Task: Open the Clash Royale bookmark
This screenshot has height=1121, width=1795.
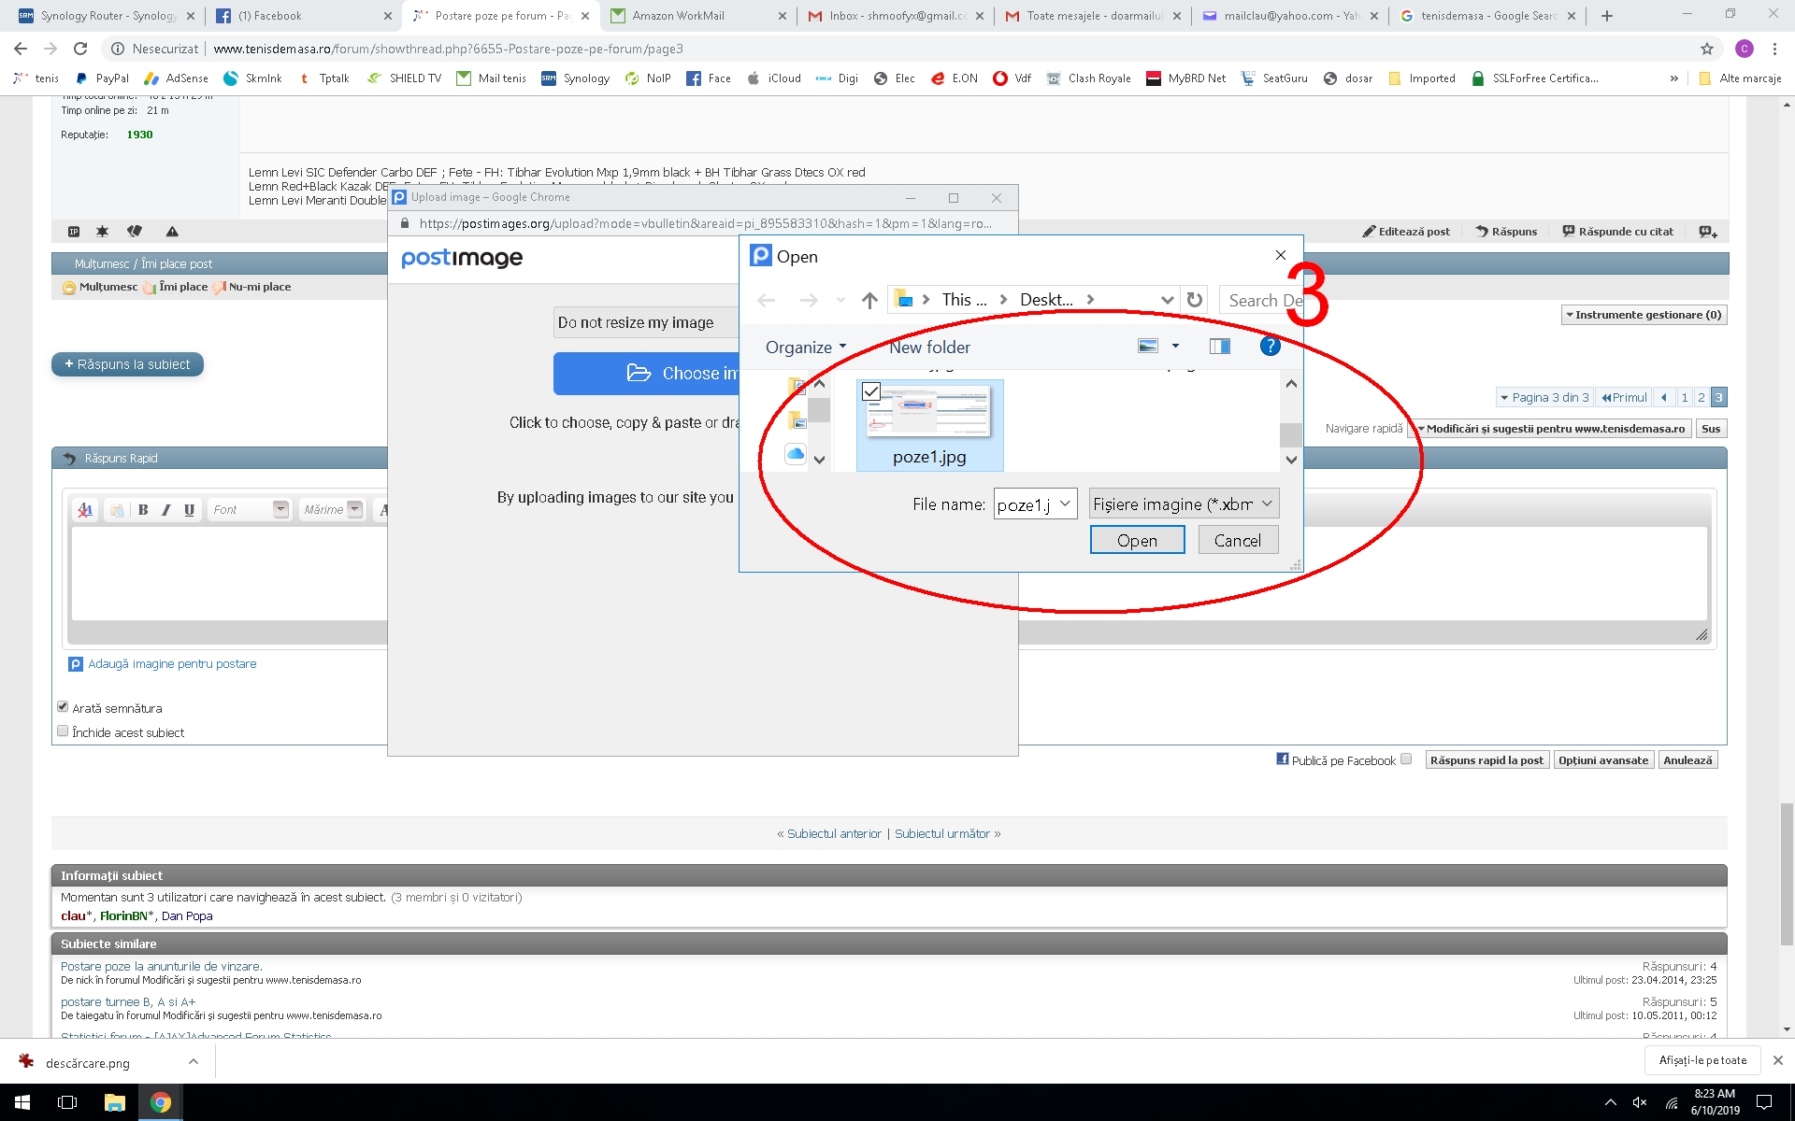Action: [1089, 78]
